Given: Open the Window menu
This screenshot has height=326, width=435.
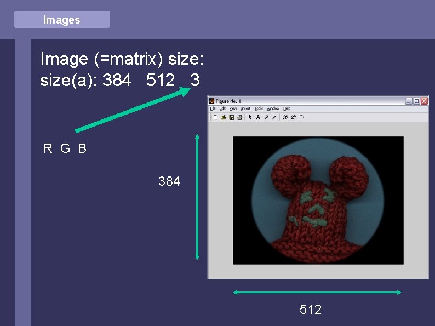Looking at the screenshot, I should pyautogui.click(x=273, y=108).
